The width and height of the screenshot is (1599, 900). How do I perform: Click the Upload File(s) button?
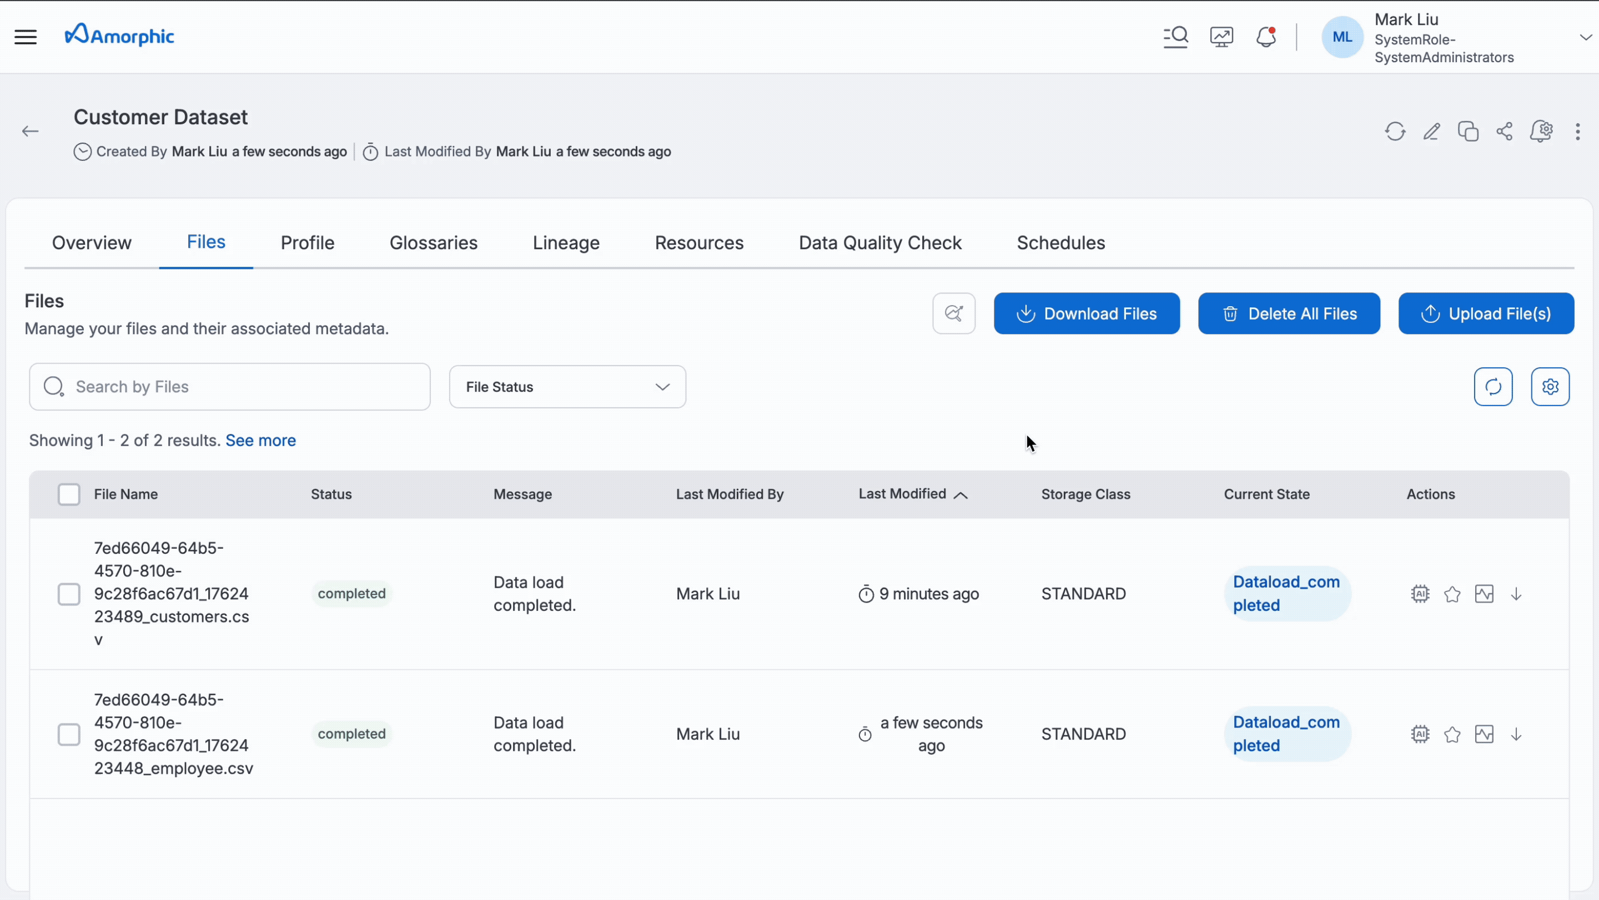pyautogui.click(x=1485, y=314)
